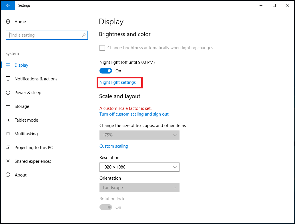
Task: Click the Home label in sidebar
Action: [x=20, y=22]
